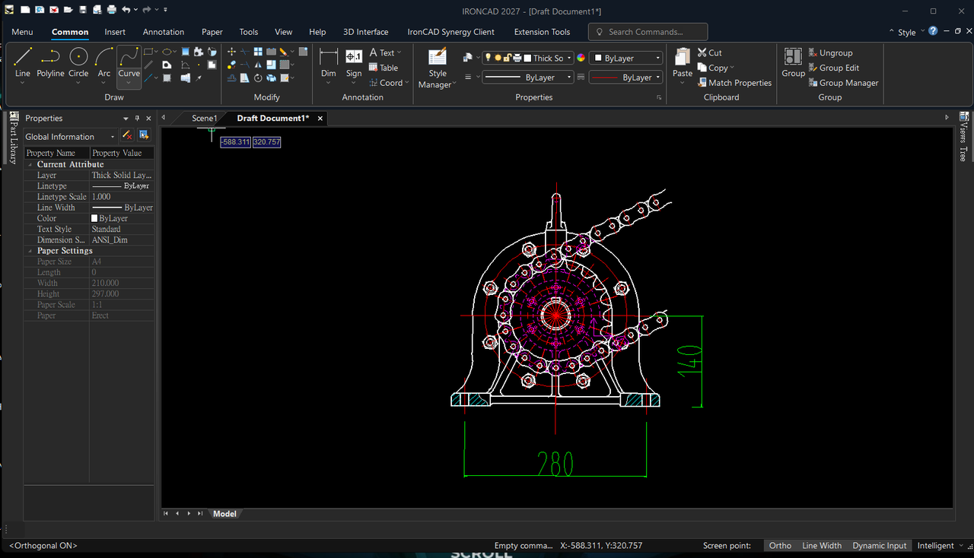Toggle Line Width display in status bar

[x=822, y=545]
